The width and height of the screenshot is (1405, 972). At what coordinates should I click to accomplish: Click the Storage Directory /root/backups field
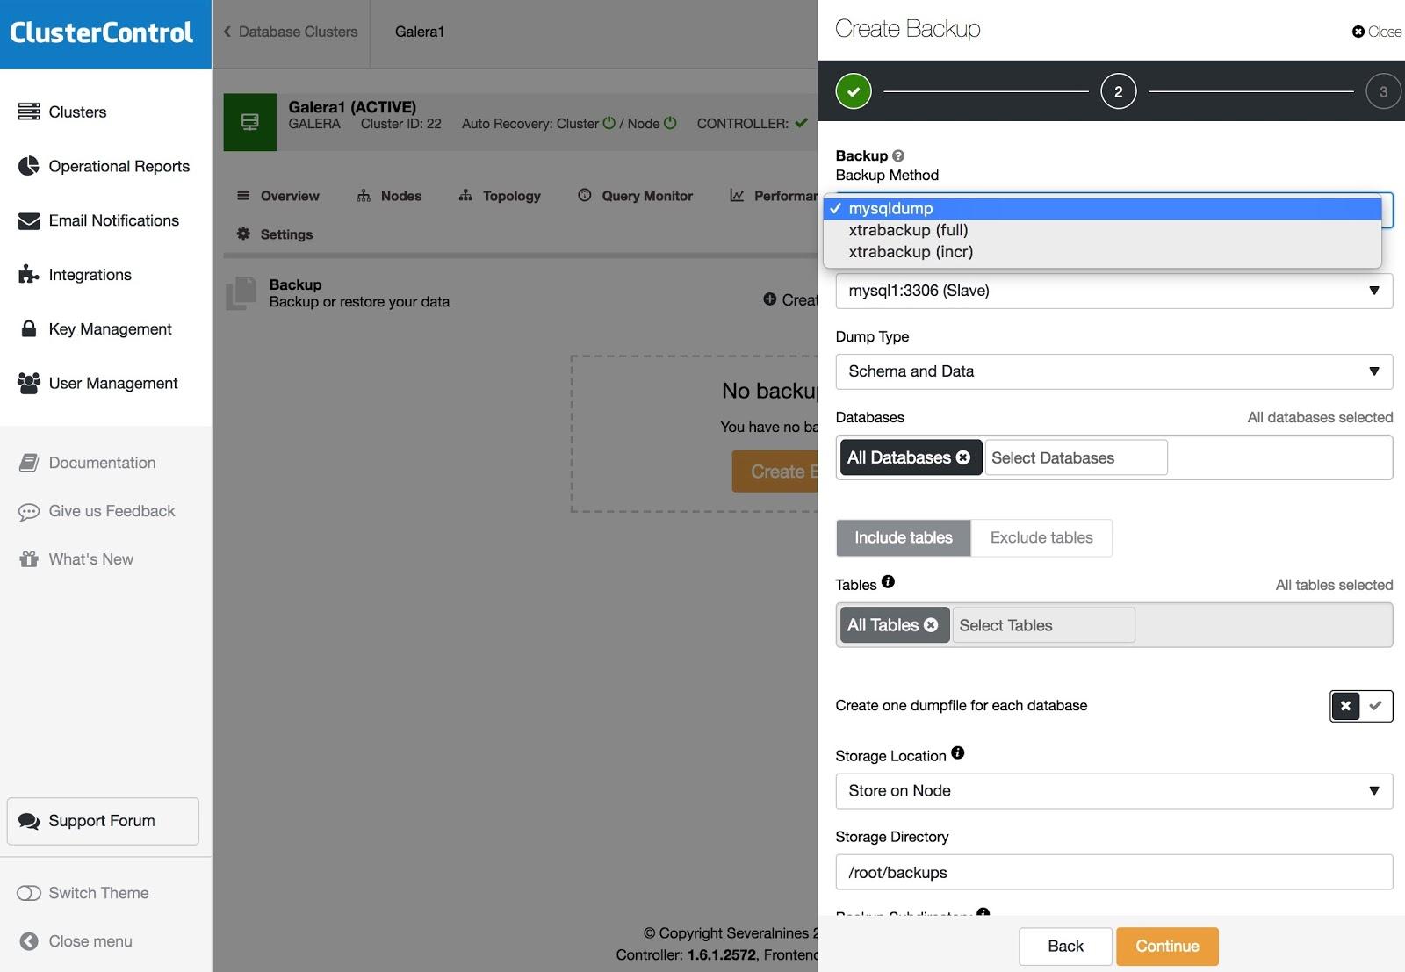(1114, 873)
